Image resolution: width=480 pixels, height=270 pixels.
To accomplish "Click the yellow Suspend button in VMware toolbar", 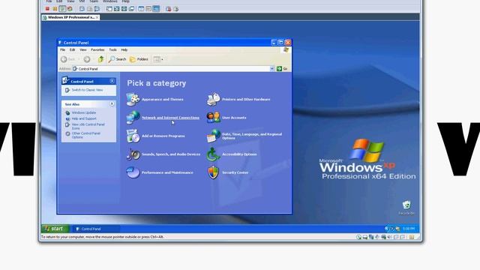I will 55,9.
